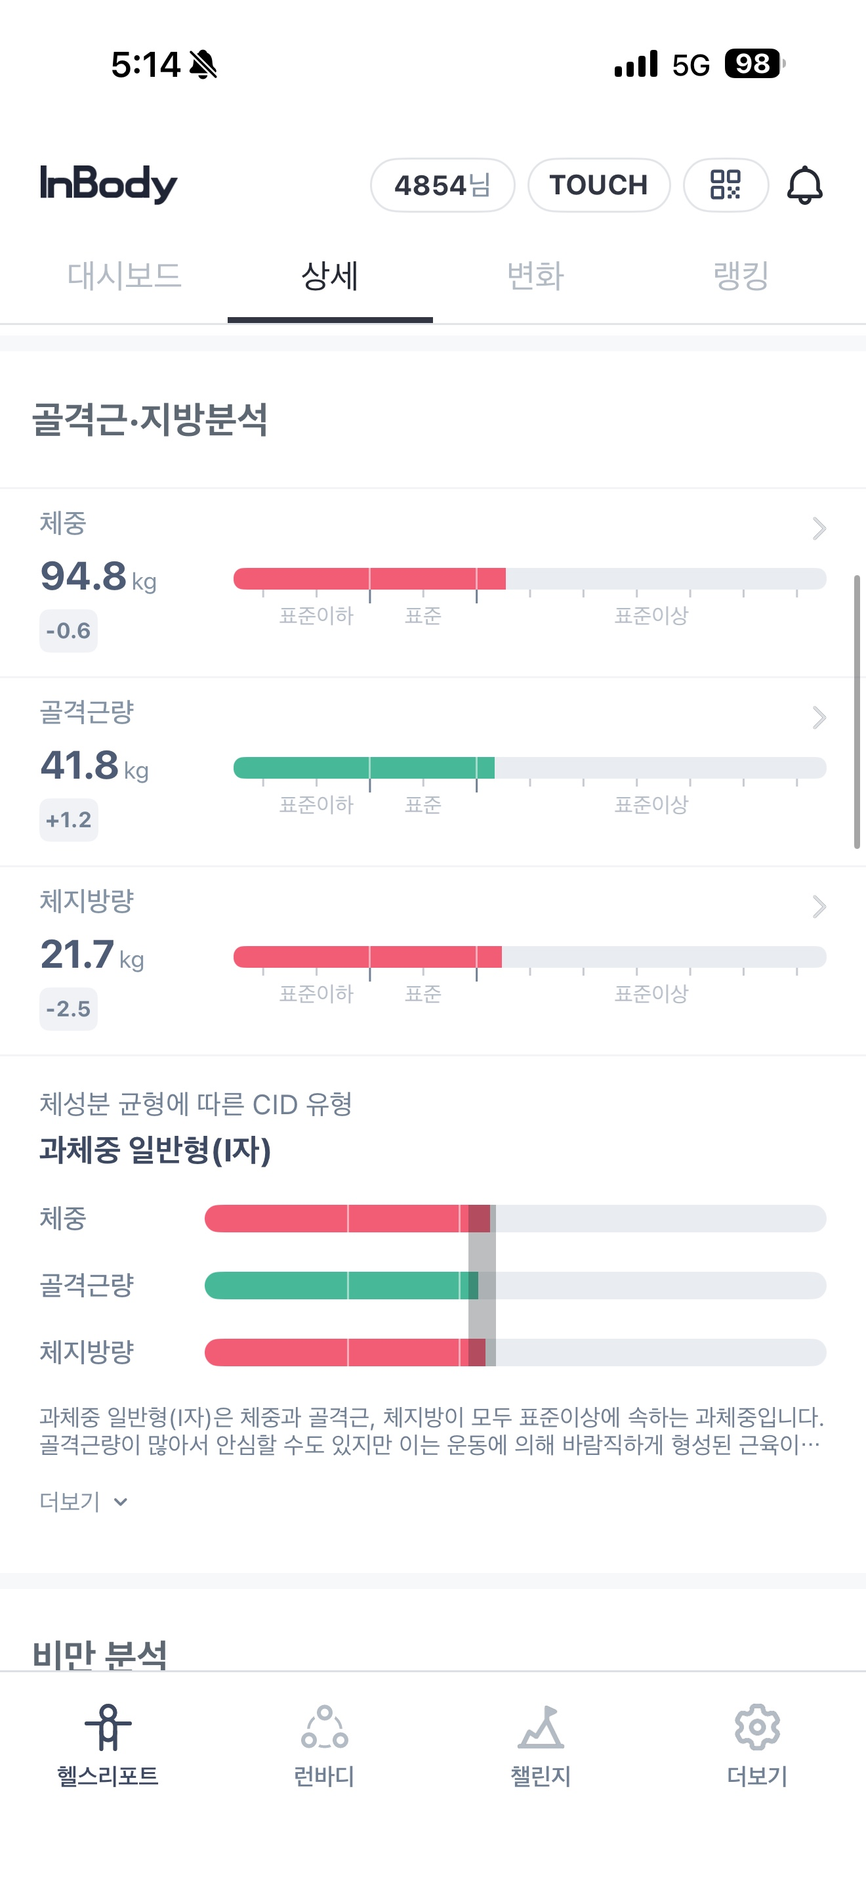
Task: Tap the silent mode bell in status bar
Action: click(203, 64)
